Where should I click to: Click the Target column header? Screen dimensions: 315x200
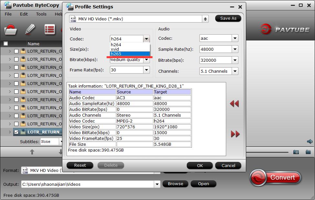point(172,92)
